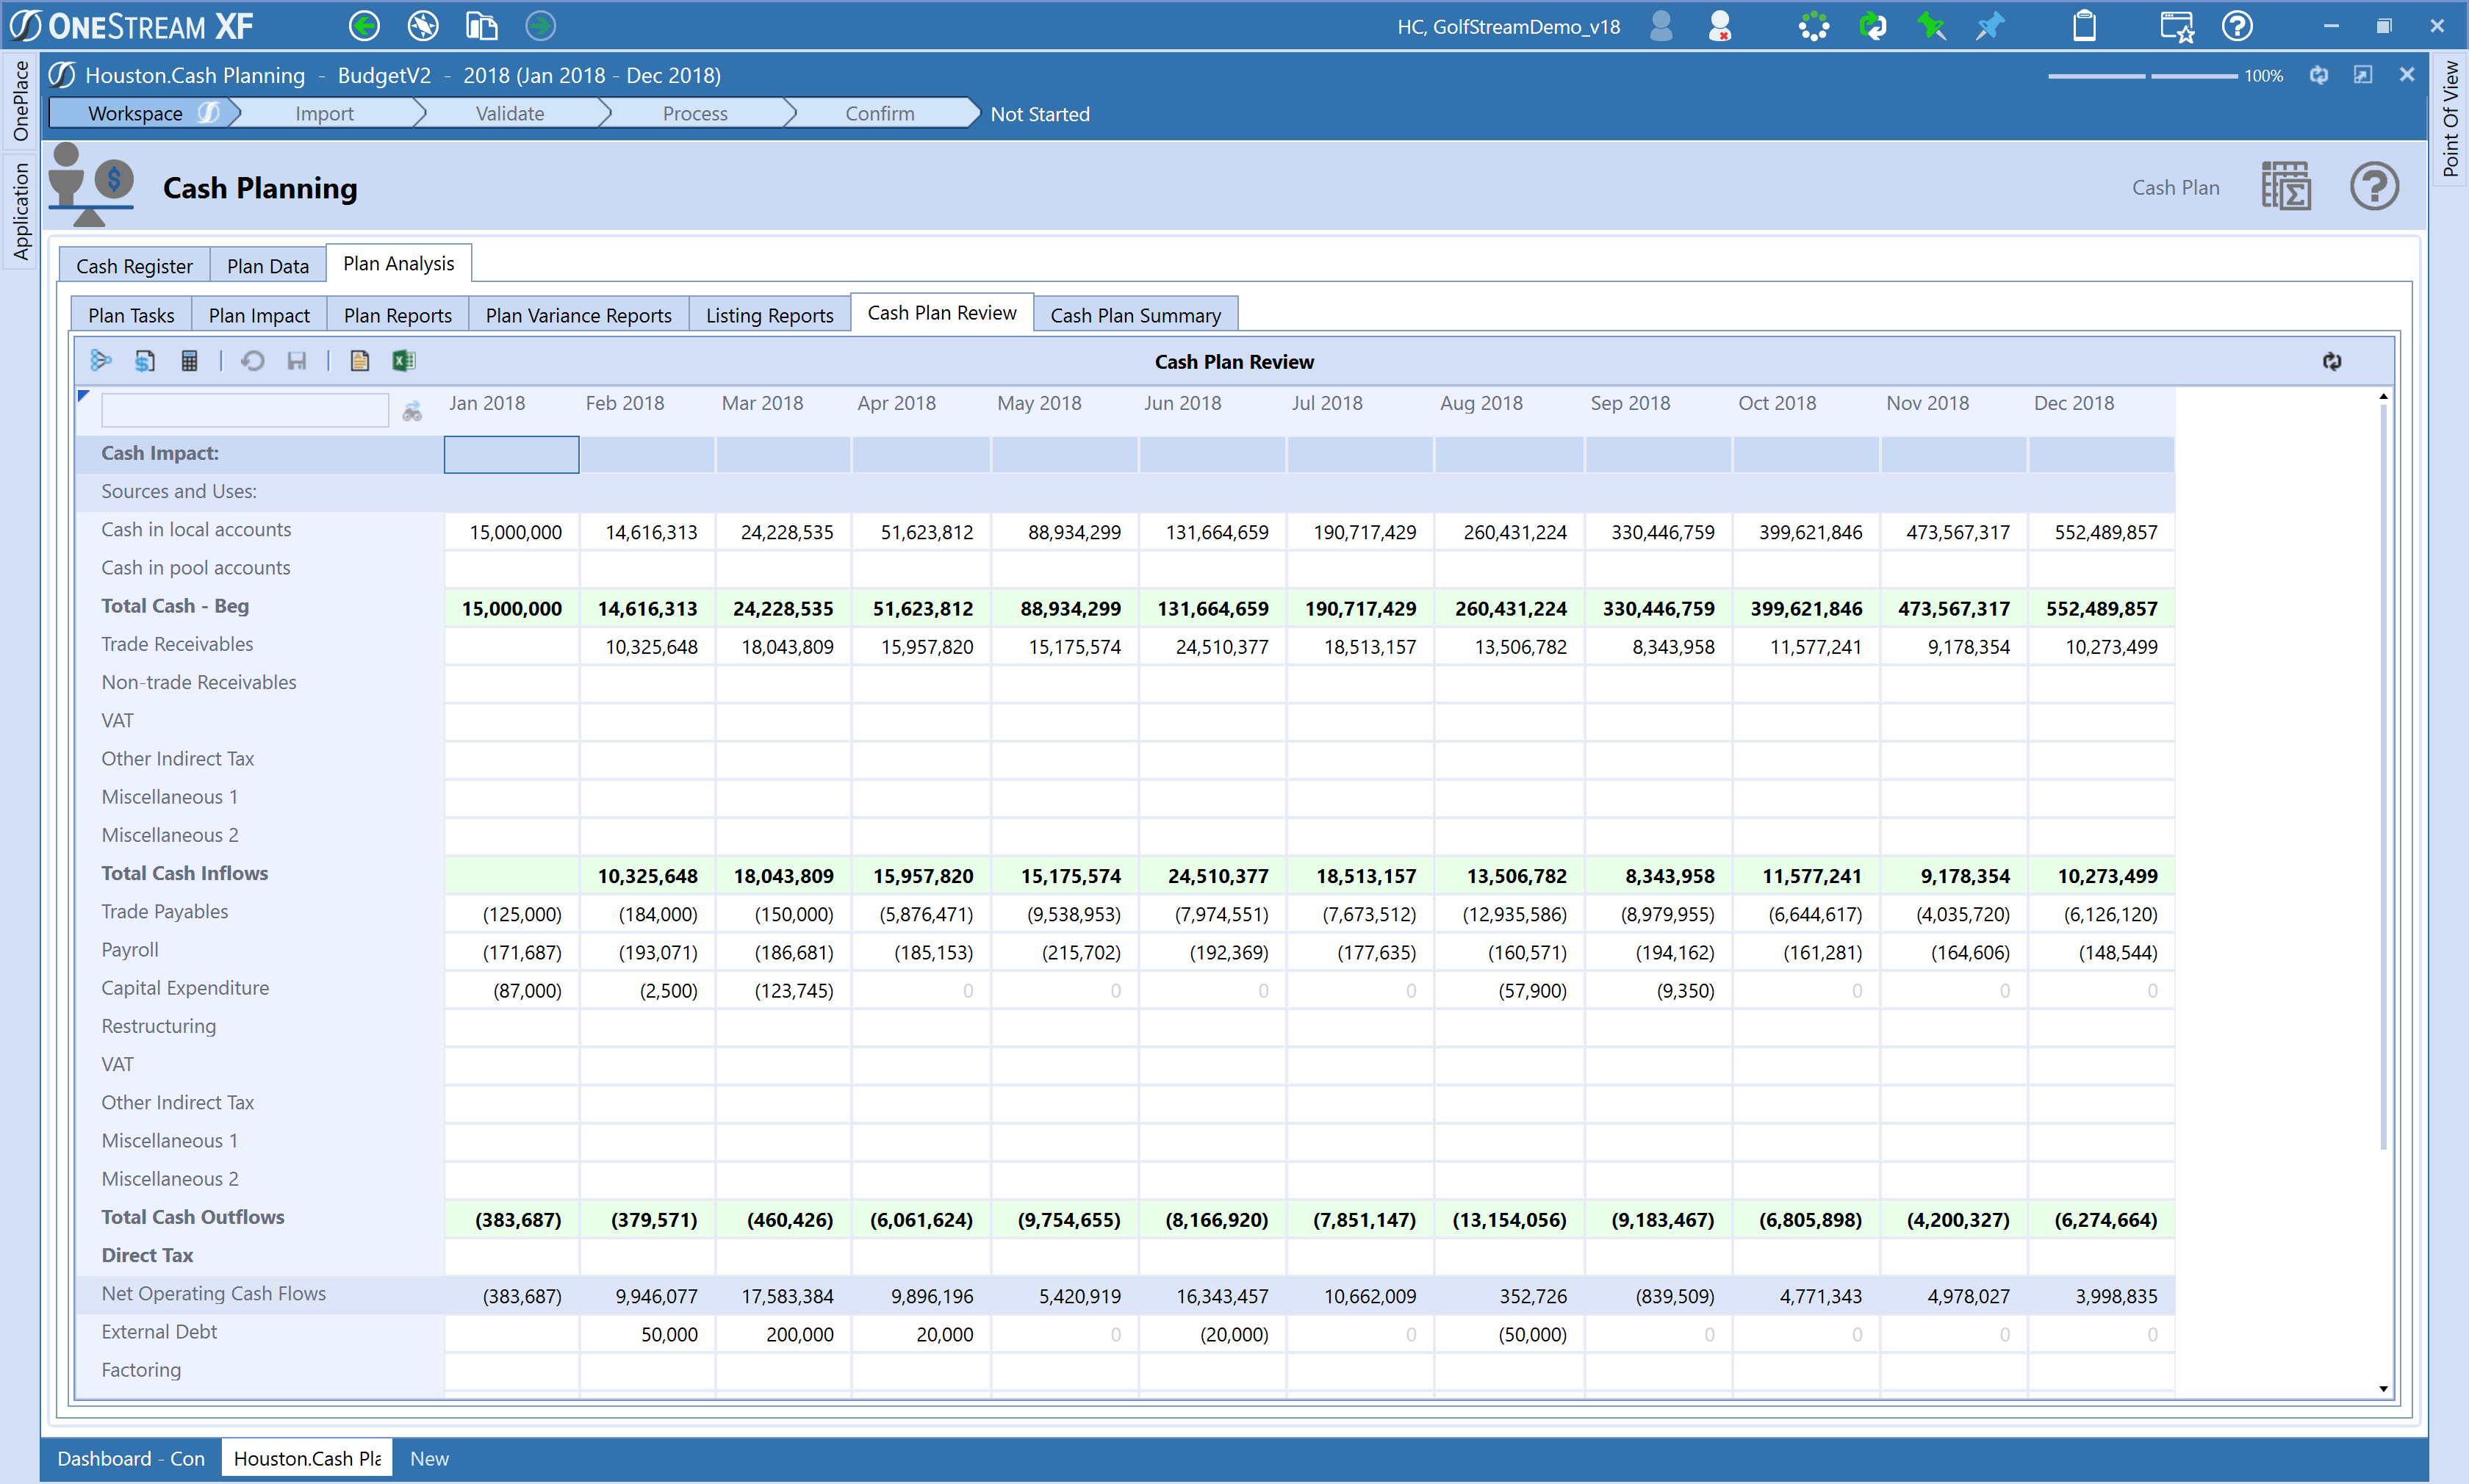Screen dimensions: 2469x1484
Task: Expand the OnePlace side panel
Action: (x=20, y=100)
